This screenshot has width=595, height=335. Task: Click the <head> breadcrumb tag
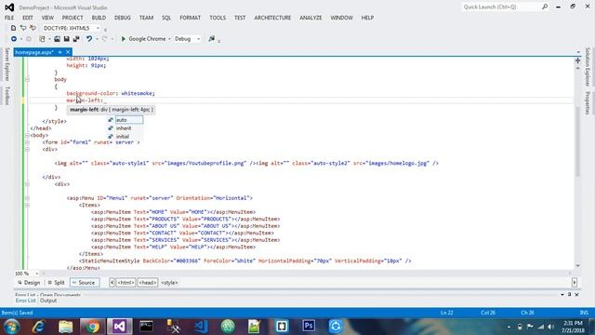(148, 283)
